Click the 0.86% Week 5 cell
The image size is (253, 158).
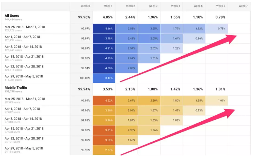[198, 39]
